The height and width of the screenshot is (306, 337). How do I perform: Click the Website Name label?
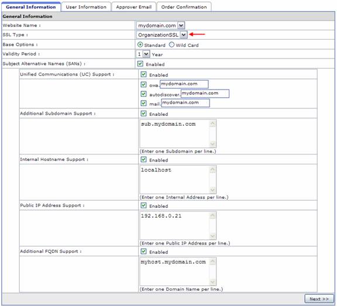[22, 25]
